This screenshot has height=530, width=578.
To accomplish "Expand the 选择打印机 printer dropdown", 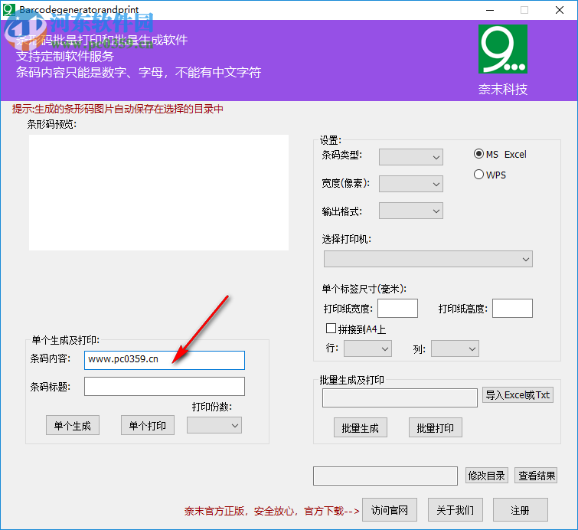I will tap(428, 260).
